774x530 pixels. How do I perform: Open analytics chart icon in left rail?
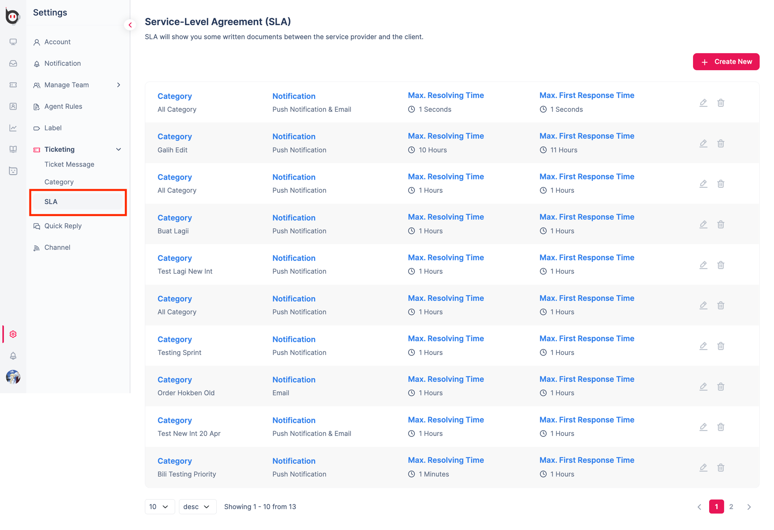click(13, 128)
